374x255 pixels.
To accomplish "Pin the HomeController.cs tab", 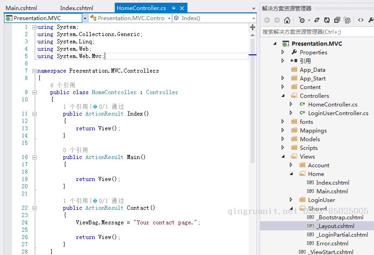I will point(174,8).
